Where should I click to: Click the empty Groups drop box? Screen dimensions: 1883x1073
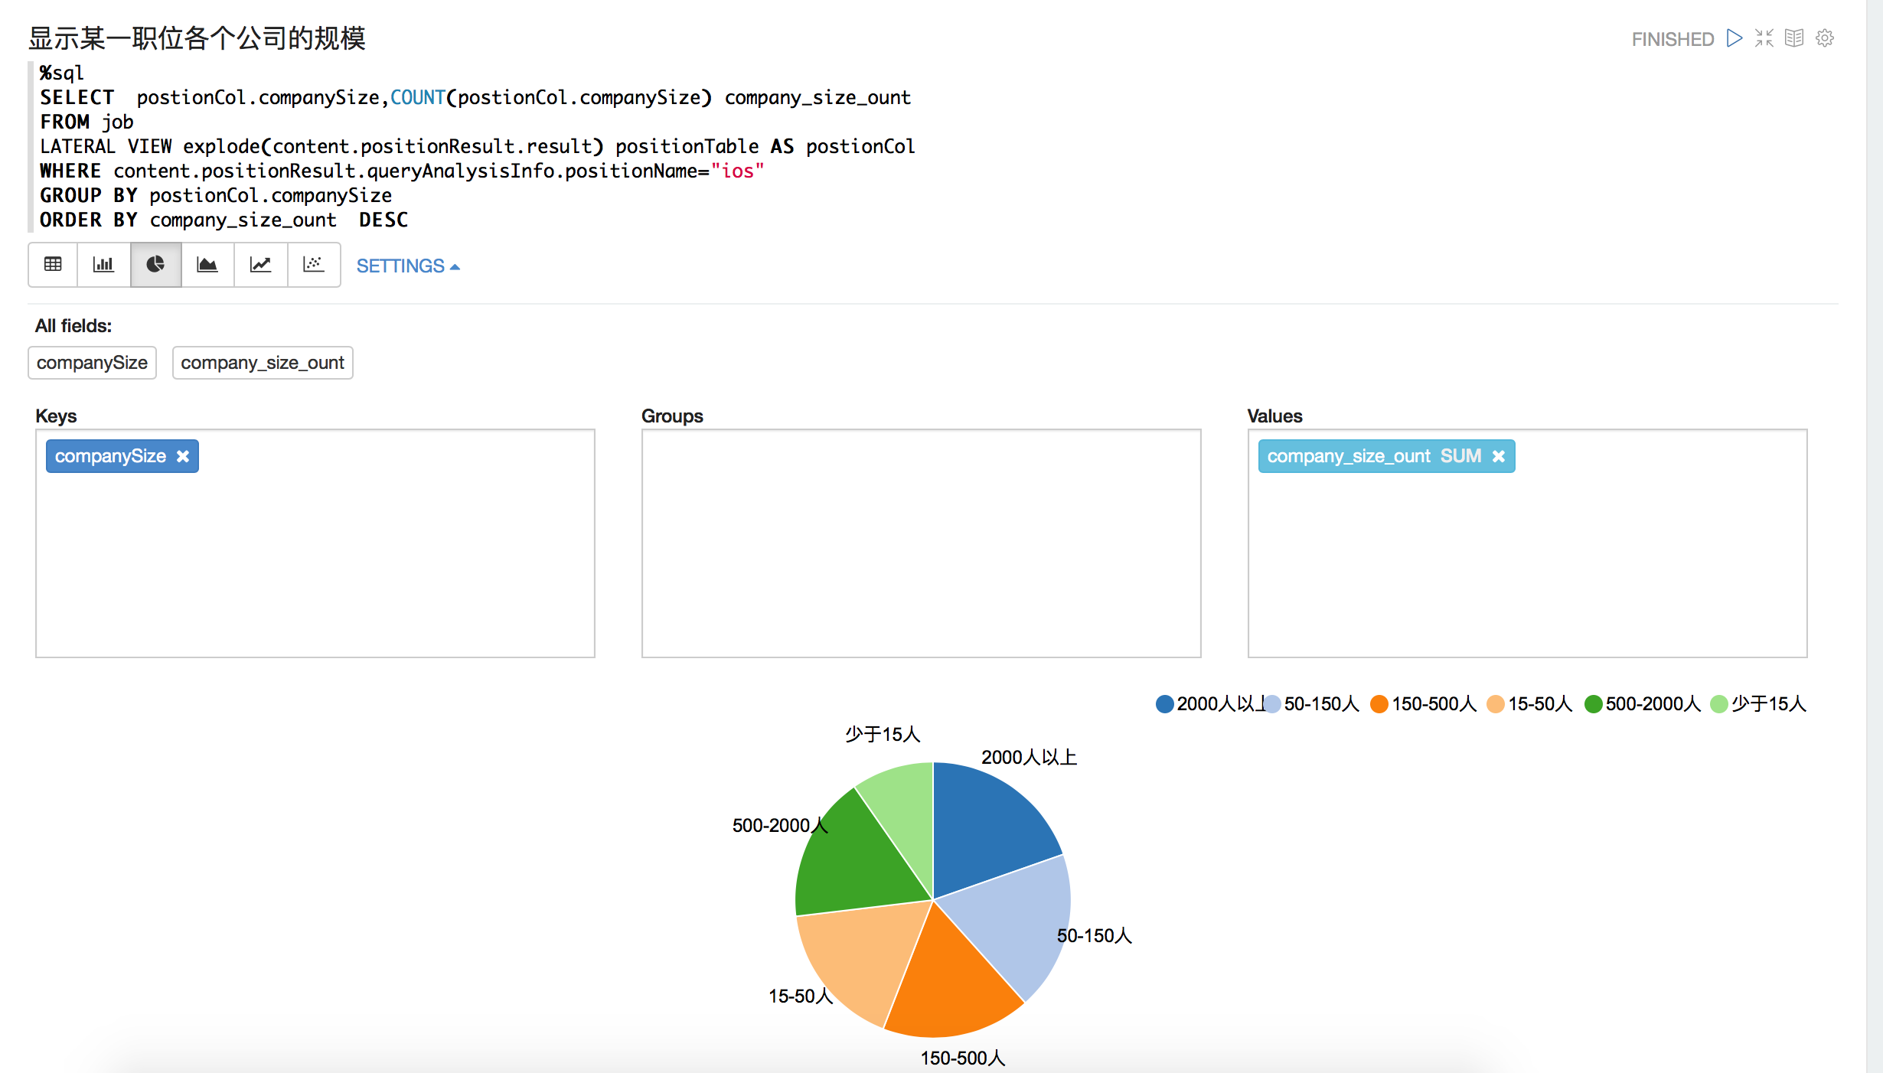point(922,543)
